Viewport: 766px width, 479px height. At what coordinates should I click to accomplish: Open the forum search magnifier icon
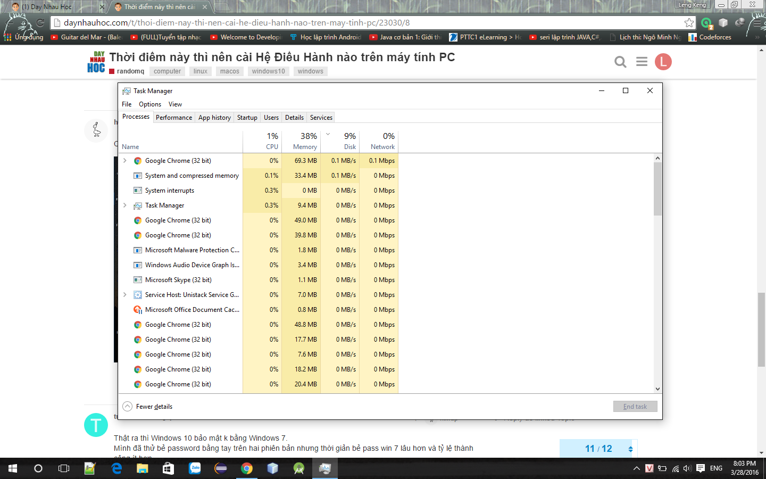[620, 62]
